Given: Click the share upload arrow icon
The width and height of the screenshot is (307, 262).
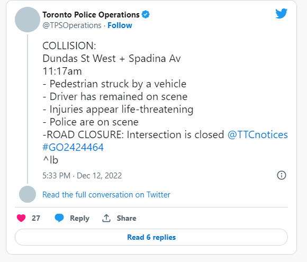Looking at the screenshot, I should (106, 218).
